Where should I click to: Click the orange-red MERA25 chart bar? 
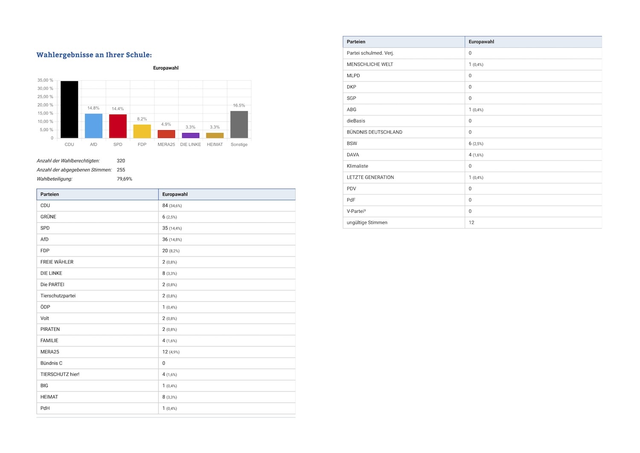(166, 134)
